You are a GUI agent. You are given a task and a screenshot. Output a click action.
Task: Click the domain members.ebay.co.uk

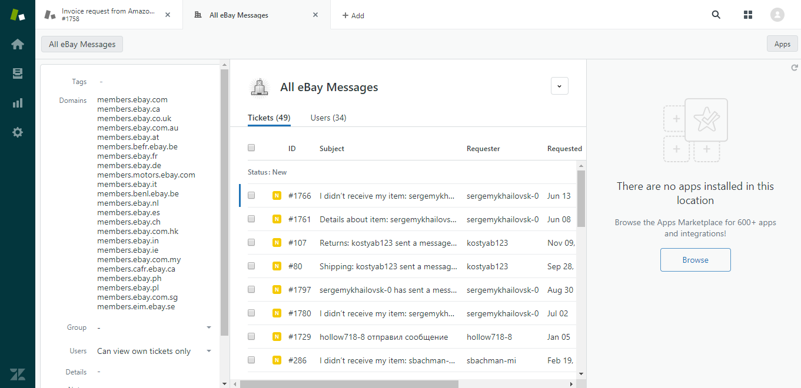134,118
